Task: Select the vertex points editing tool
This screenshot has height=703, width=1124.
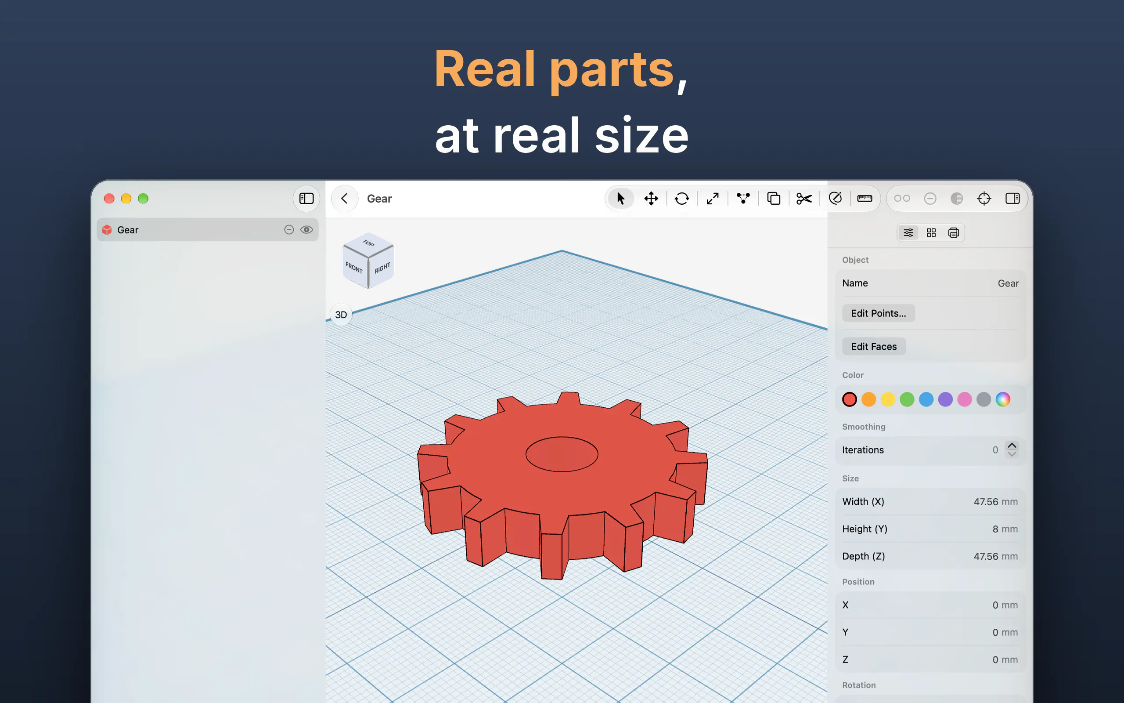Action: (743, 199)
